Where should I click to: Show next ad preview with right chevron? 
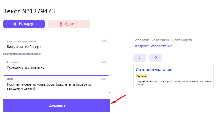(x=156, y=58)
